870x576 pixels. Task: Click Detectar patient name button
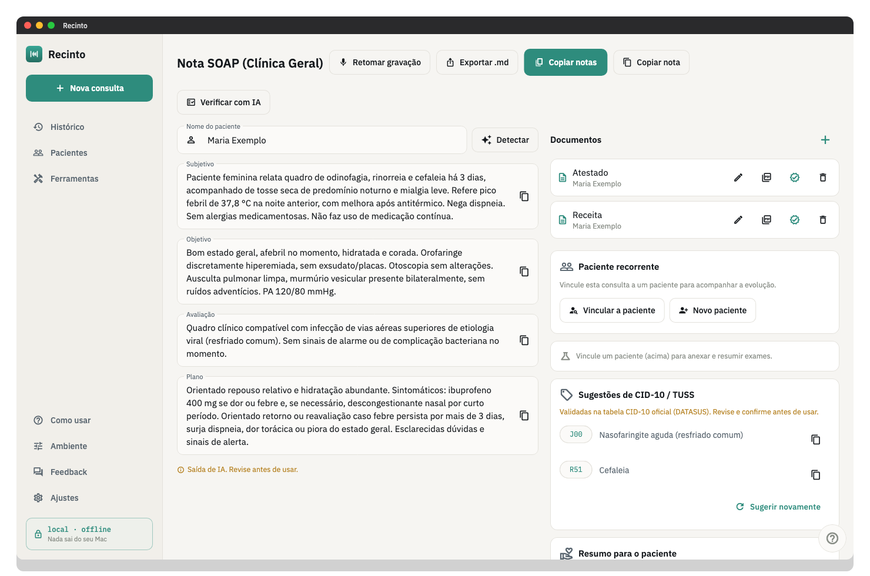[x=505, y=140]
